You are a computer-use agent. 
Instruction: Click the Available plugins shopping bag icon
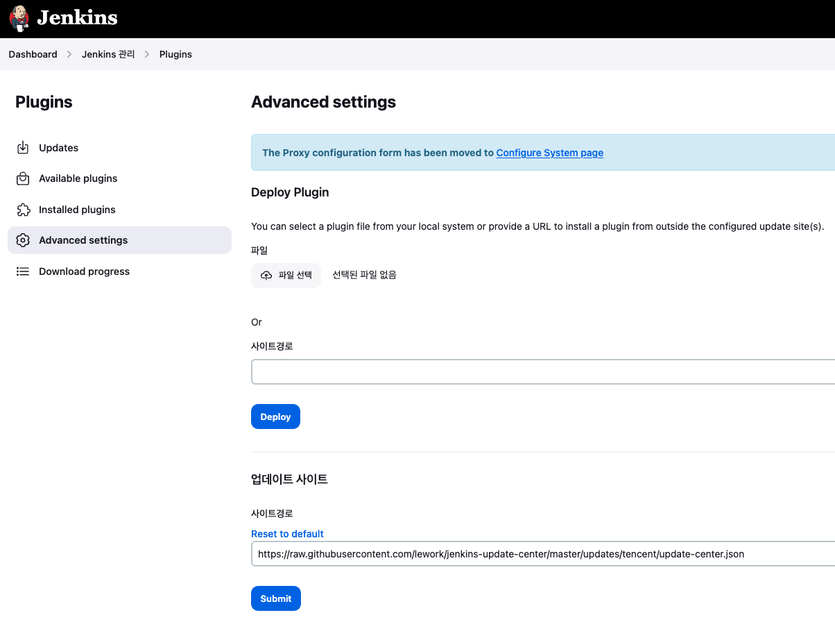coord(23,178)
